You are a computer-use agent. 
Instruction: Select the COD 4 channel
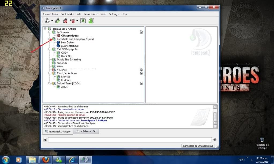click(x=65, y=53)
